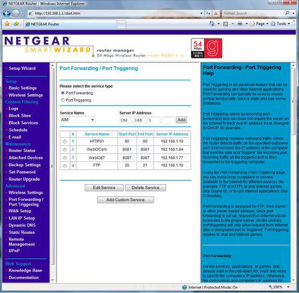The image size is (299, 293).
Task: Open WAN Setup link
Action: click(x=20, y=211)
